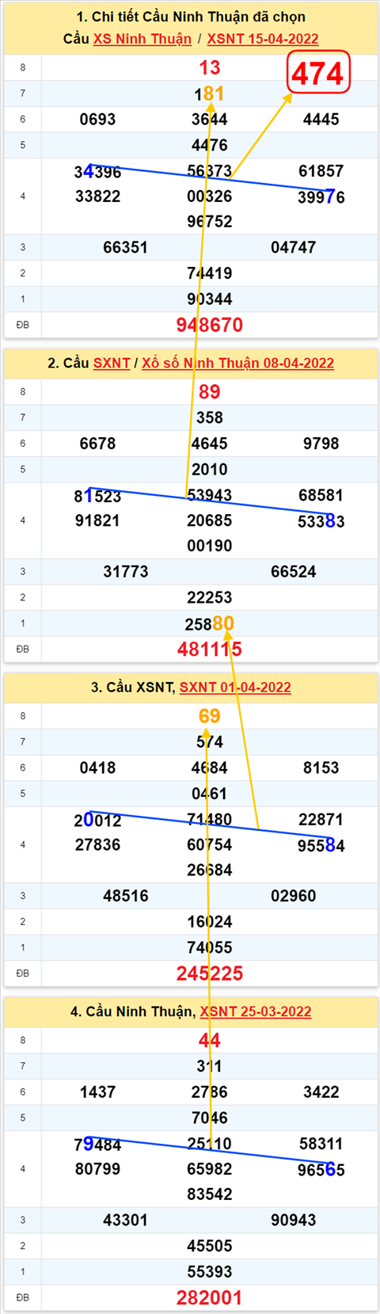Click the number 6678
Viewport: 380px width, 1314px height.
(97, 444)
